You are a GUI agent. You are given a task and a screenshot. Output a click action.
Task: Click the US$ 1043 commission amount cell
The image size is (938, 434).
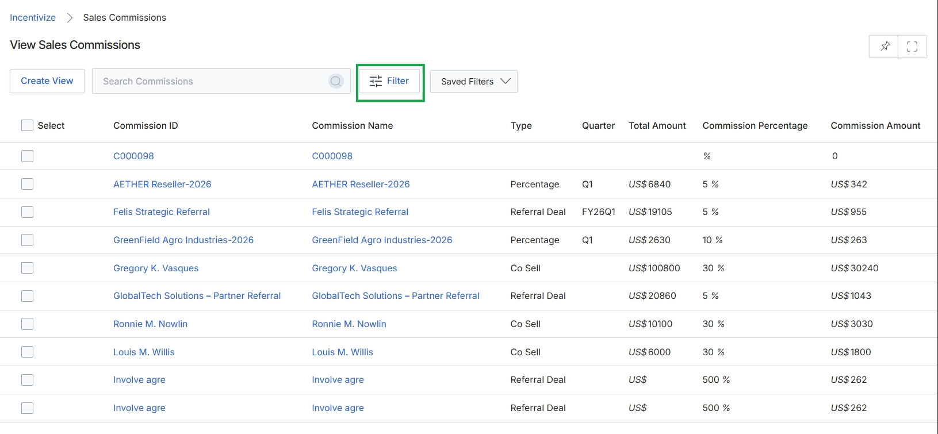[x=851, y=296]
